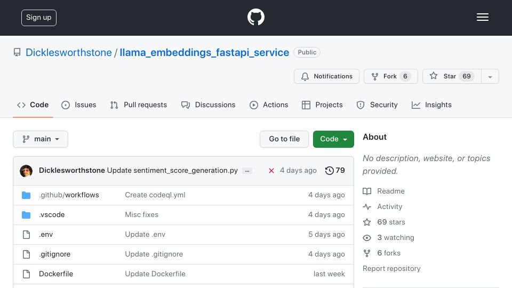Open the Projects tab

pyautogui.click(x=322, y=105)
